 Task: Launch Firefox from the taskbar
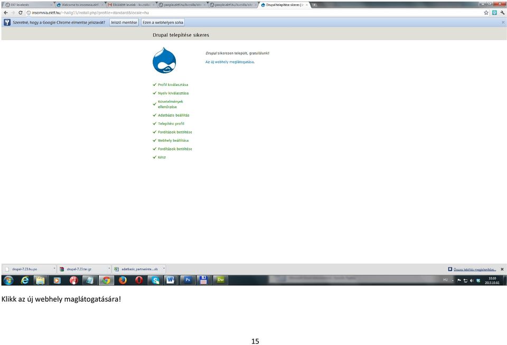point(123,280)
